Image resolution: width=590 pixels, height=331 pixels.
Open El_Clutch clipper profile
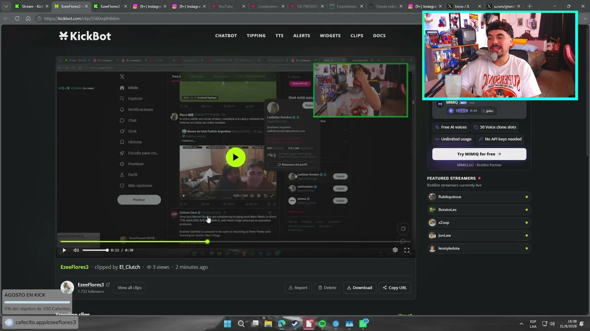pos(130,267)
